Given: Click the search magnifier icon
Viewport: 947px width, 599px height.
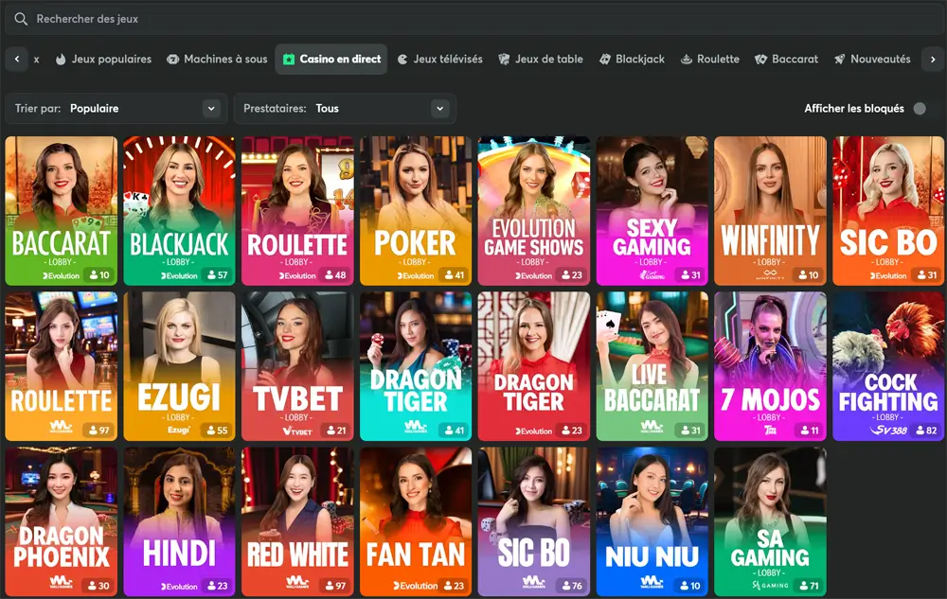Looking at the screenshot, I should pyautogui.click(x=21, y=19).
